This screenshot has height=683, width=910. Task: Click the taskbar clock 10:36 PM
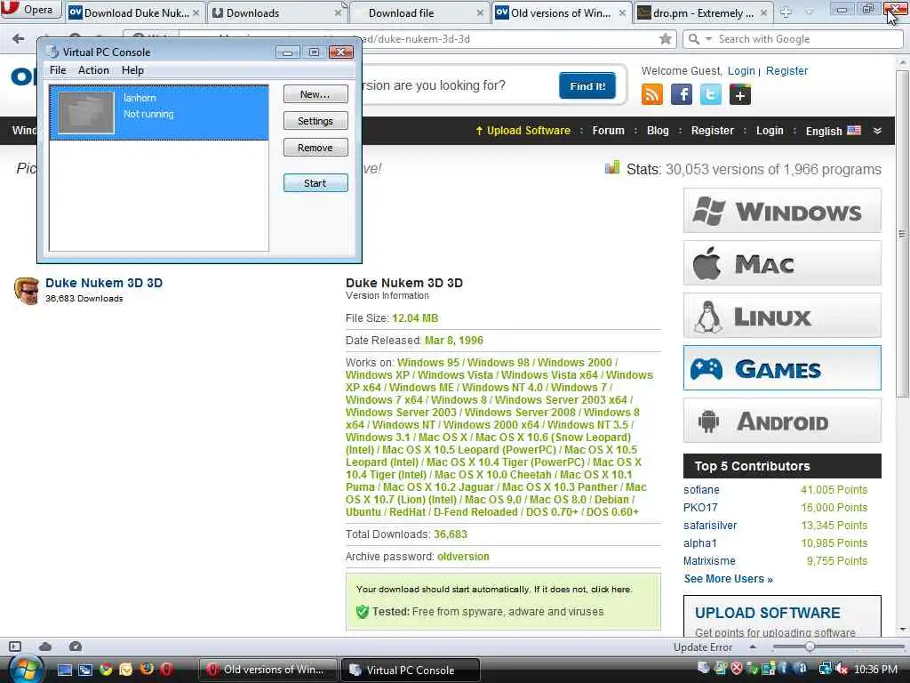[x=875, y=670]
